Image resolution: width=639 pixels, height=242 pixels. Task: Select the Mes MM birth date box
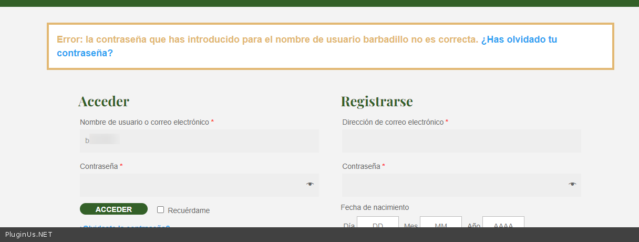(x=440, y=223)
